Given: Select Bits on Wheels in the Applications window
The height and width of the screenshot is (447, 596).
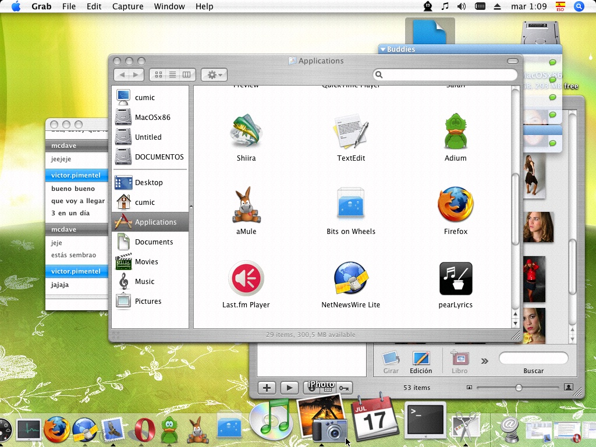Looking at the screenshot, I should 351,203.
